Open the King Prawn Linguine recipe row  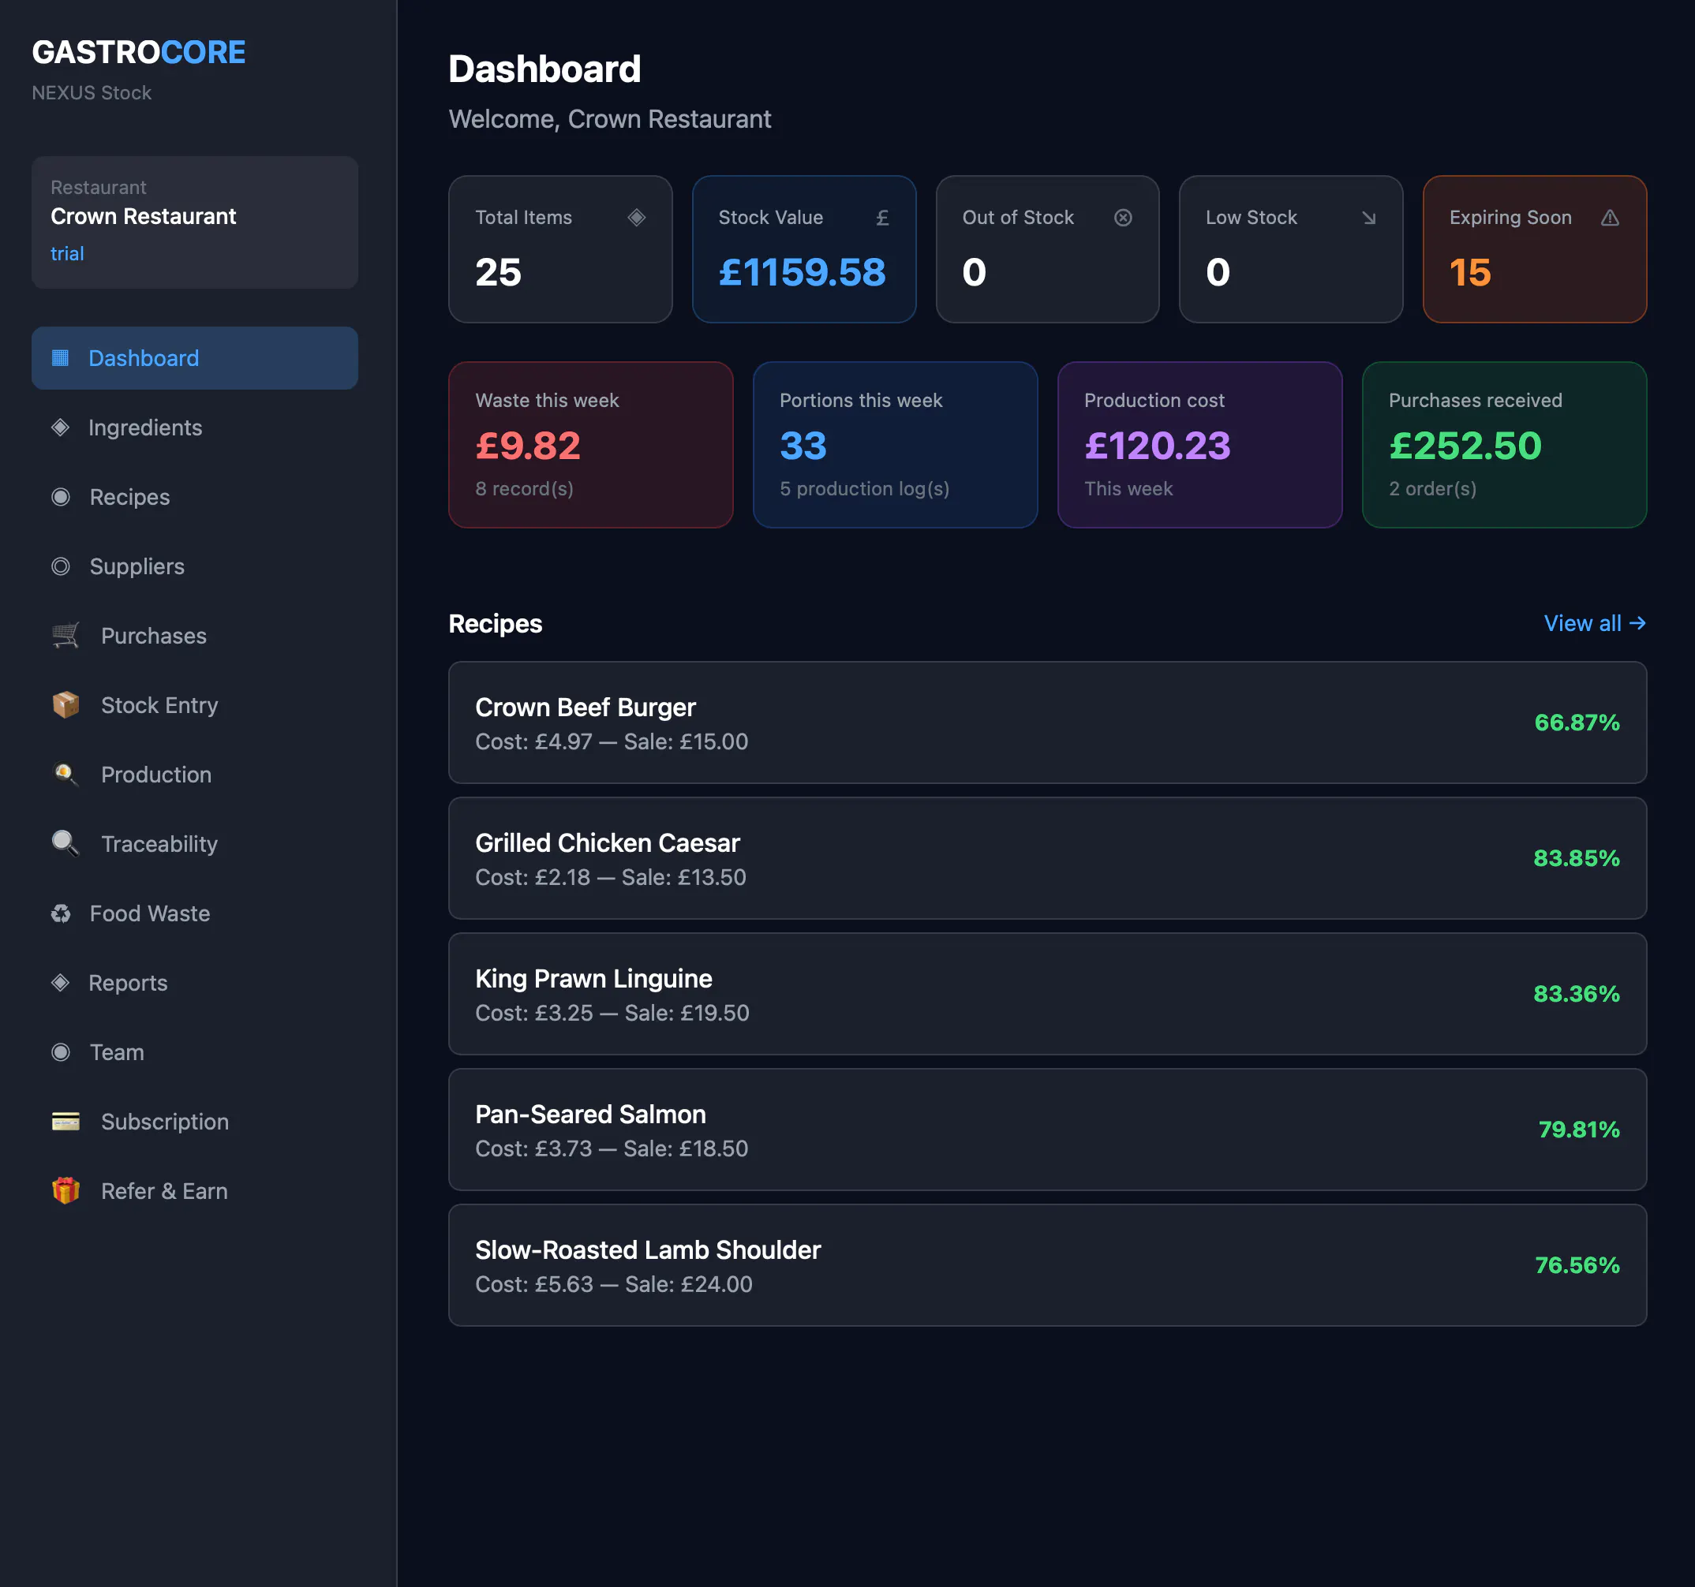click(1047, 994)
